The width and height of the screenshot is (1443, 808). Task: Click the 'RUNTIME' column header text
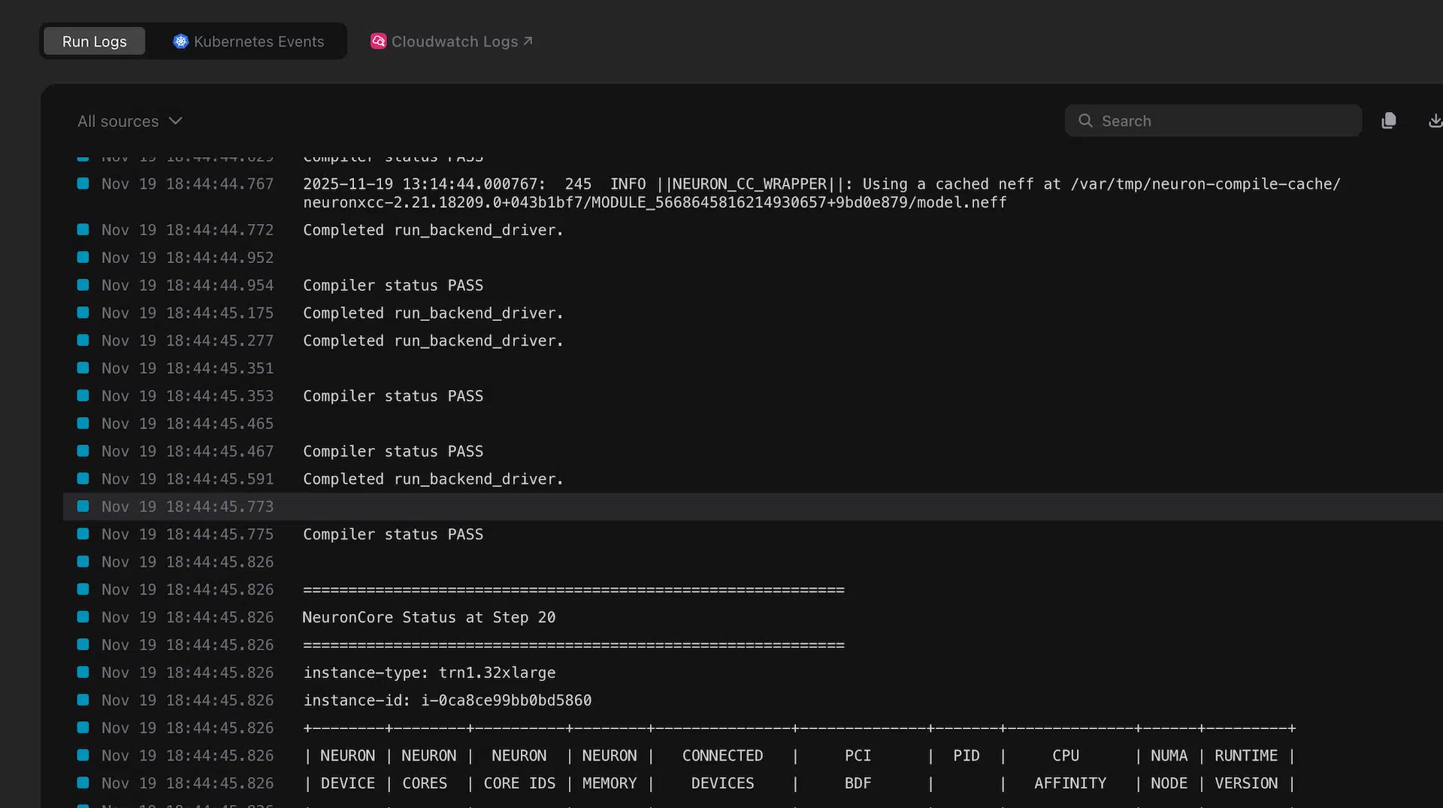[x=1246, y=756]
